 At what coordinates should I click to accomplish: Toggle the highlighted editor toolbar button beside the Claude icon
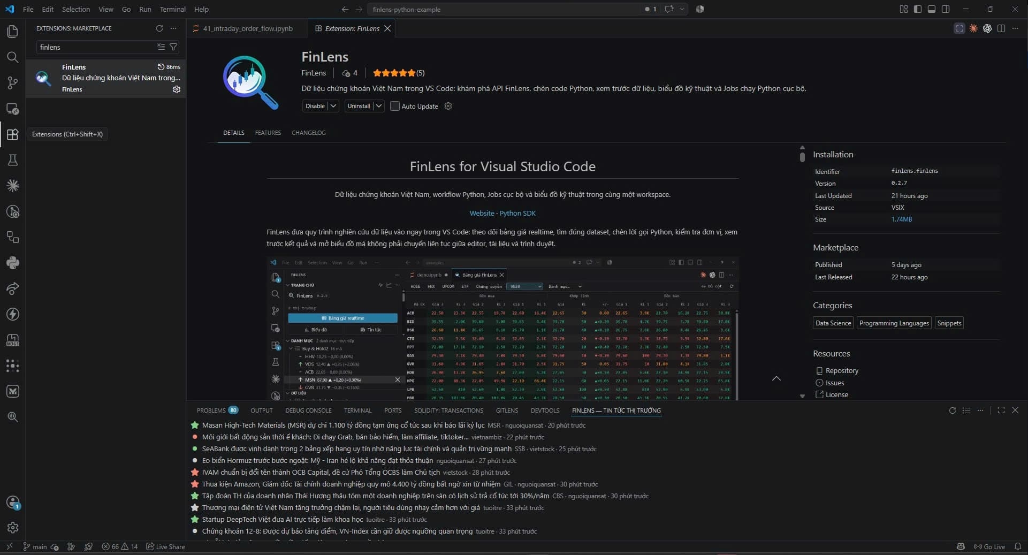coord(960,28)
